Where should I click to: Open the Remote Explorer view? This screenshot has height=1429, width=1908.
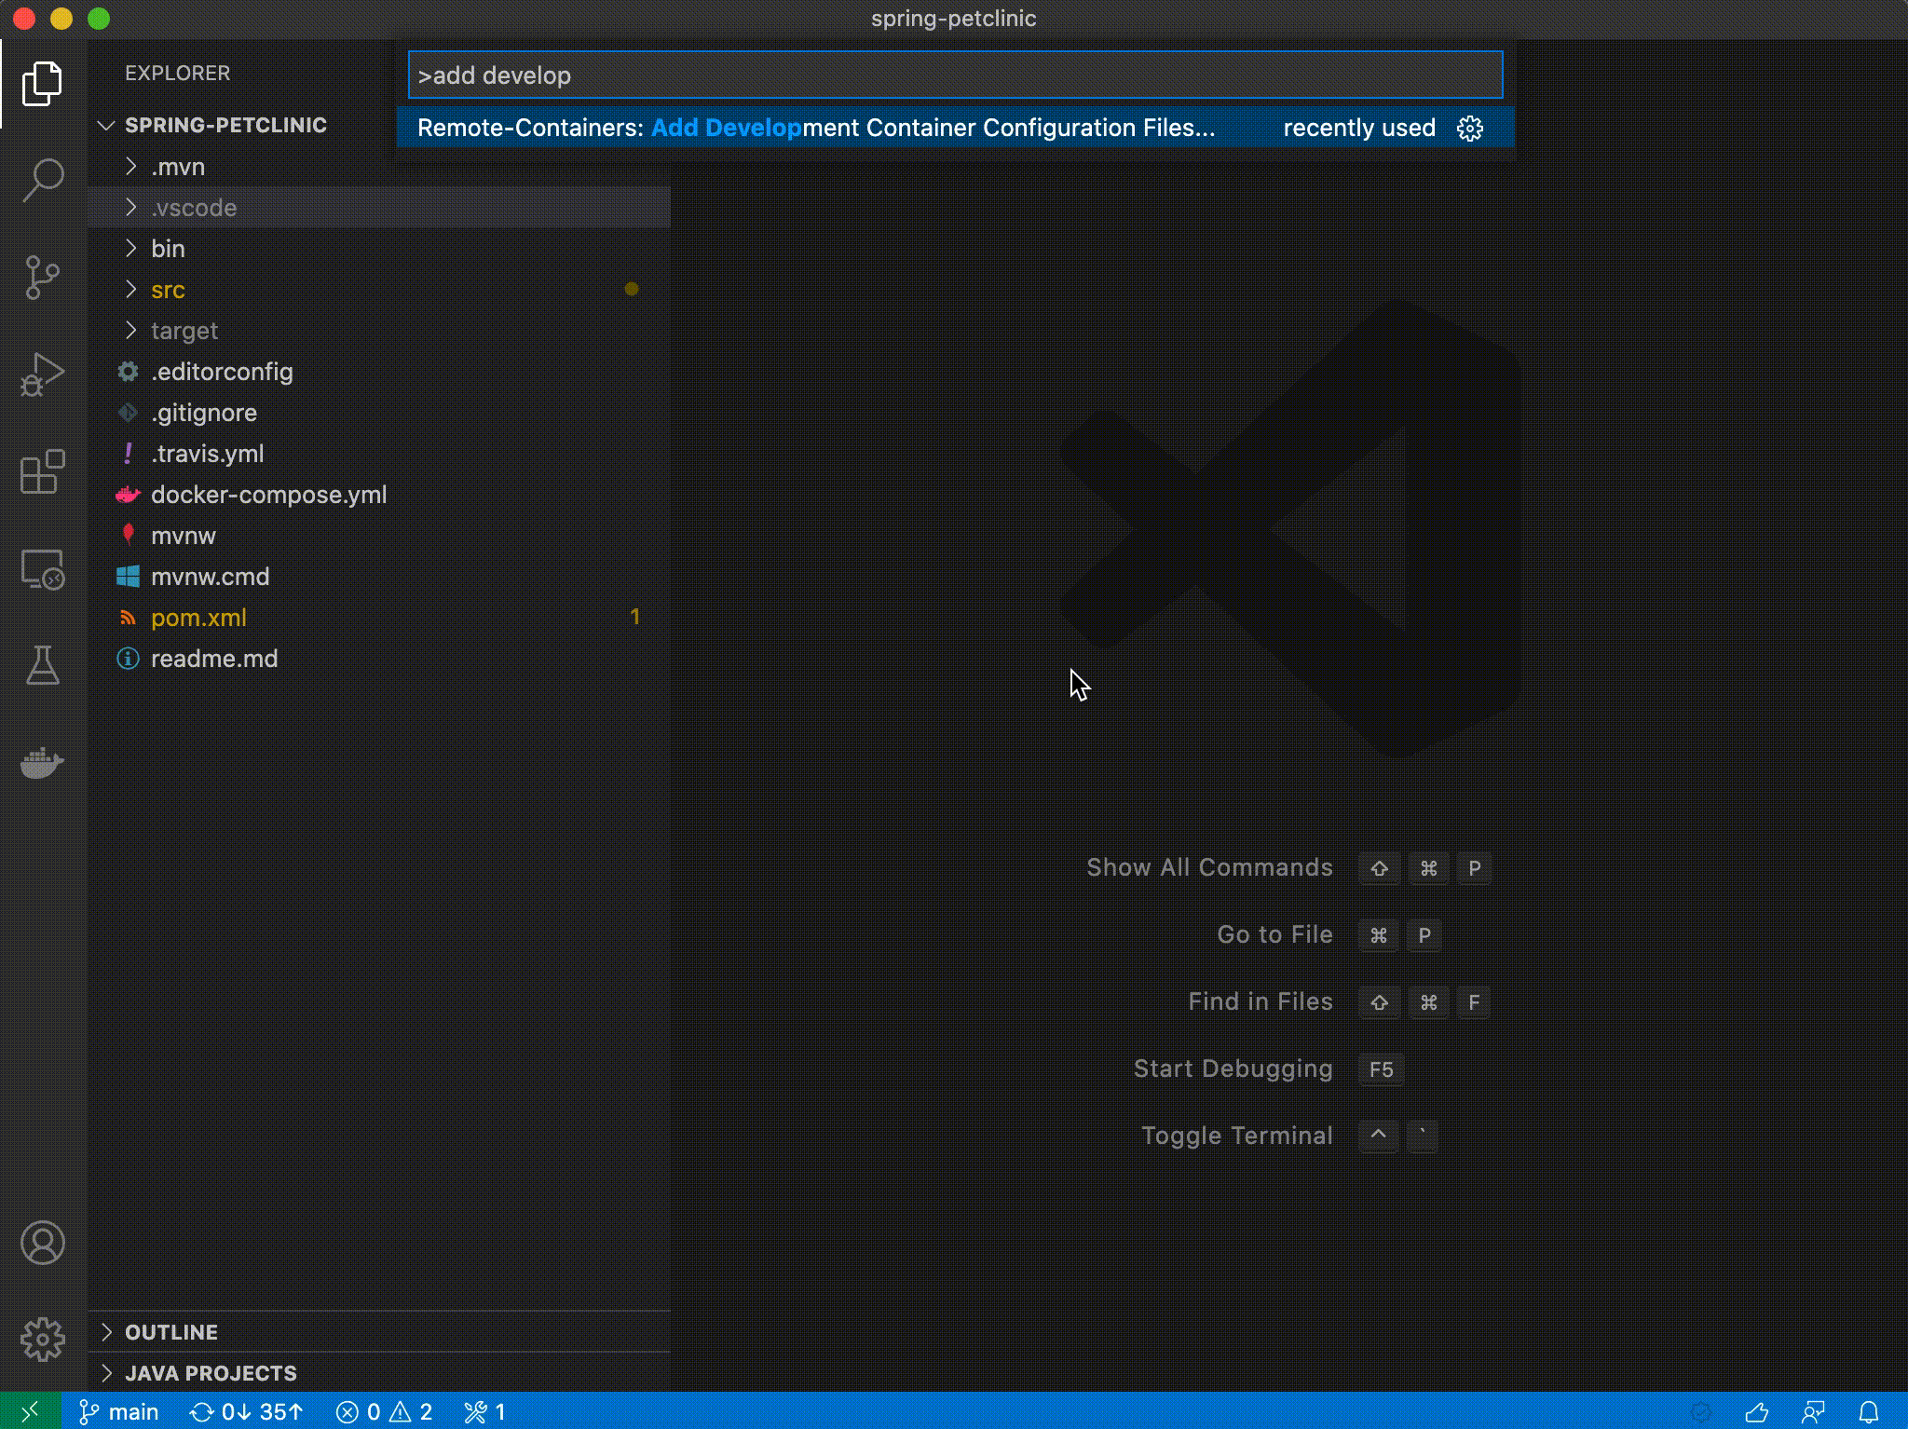click(43, 569)
